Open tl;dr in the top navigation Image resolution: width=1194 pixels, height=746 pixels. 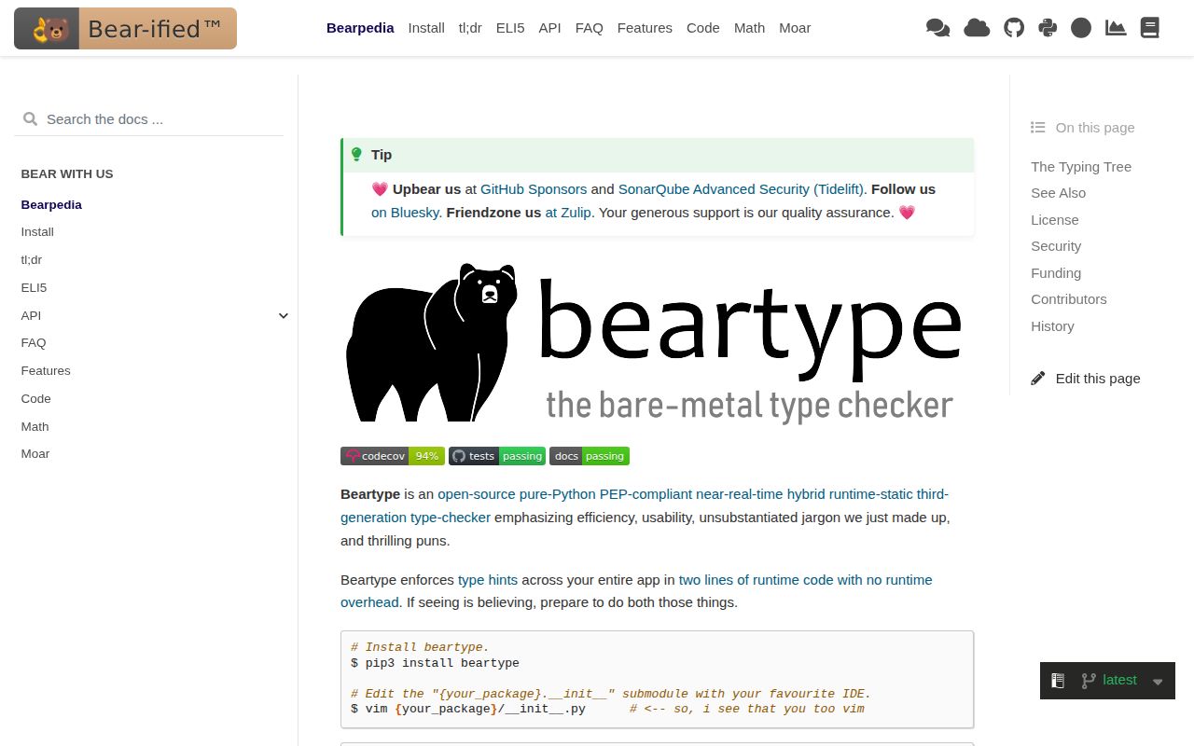[x=470, y=28]
